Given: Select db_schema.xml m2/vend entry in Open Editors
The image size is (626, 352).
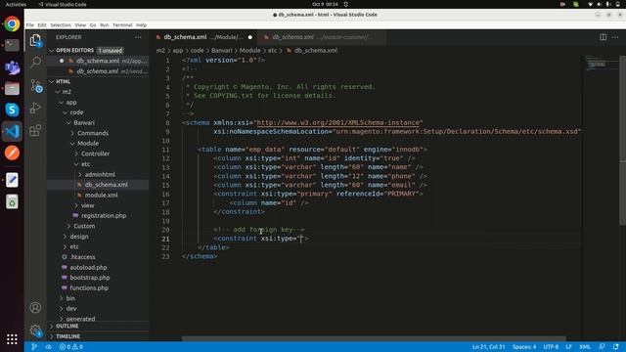Looking at the screenshot, I should pyautogui.click(x=98, y=71).
